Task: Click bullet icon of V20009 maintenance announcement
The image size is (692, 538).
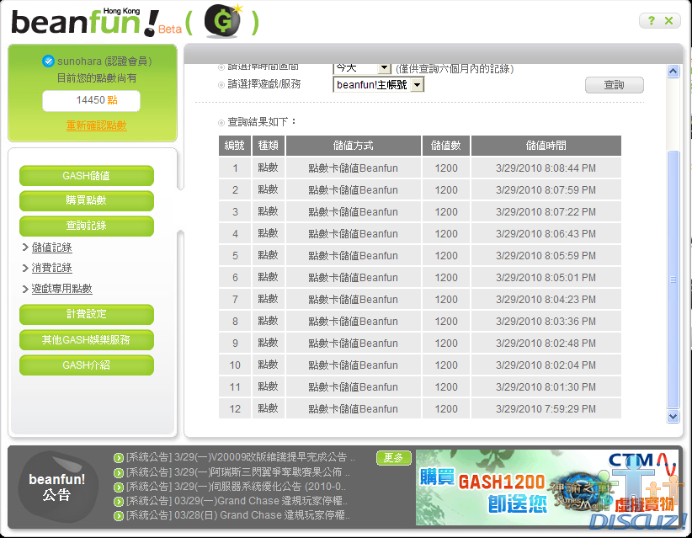Action: click(x=118, y=458)
